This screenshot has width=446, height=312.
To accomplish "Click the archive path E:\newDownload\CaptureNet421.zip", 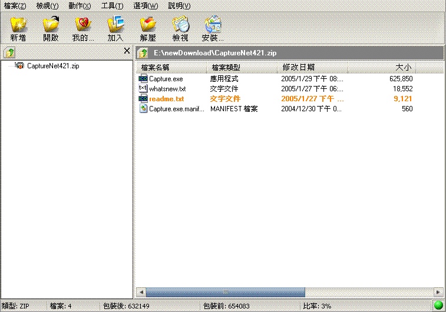I will [x=215, y=53].
